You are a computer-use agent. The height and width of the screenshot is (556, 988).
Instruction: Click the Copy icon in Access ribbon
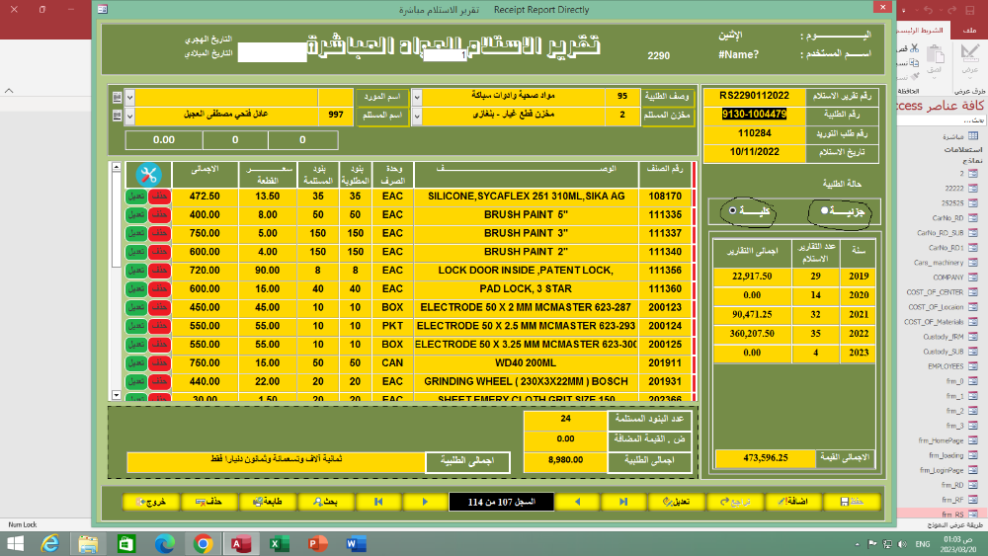pyautogui.click(x=914, y=62)
